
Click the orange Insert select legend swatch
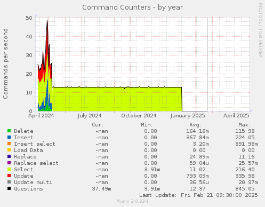pos(9,144)
